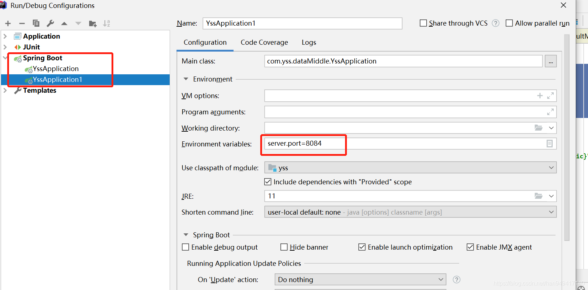588x290 pixels.
Task: Switch to Configuration tab
Action: [x=205, y=43]
